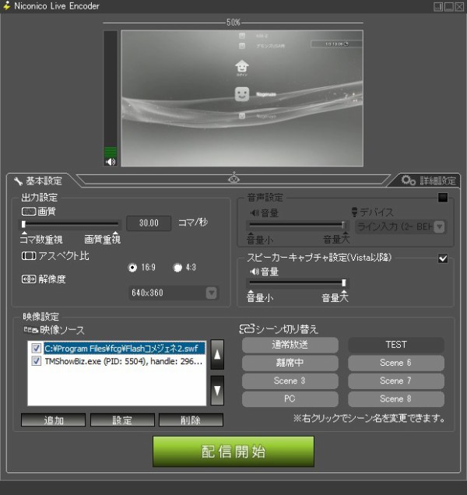Screen dimensions: 467x495
Task: Uncheck the TMShowBiz.exe source checkbox
Action: pos(37,361)
